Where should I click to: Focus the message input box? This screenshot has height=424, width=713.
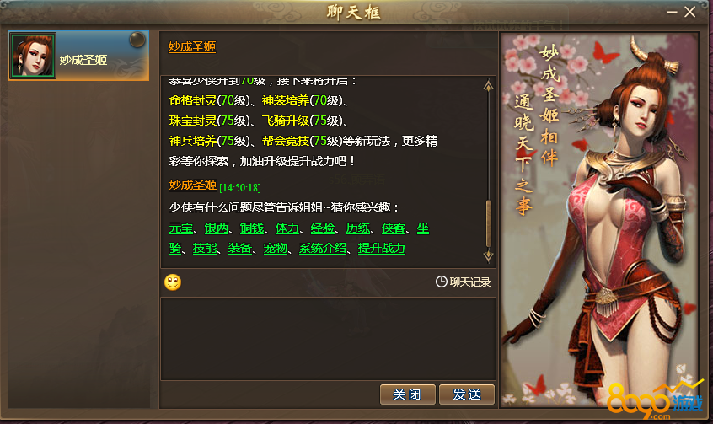[x=328, y=339]
